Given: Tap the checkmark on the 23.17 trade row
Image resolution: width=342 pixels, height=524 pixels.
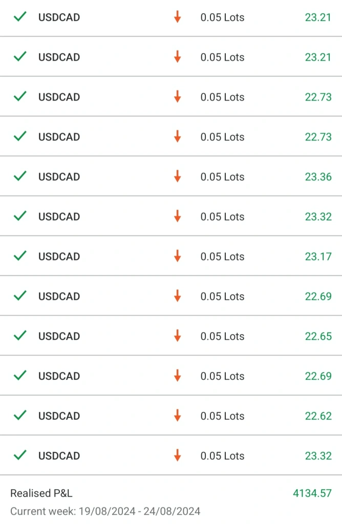Looking at the screenshot, I should click(20, 256).
